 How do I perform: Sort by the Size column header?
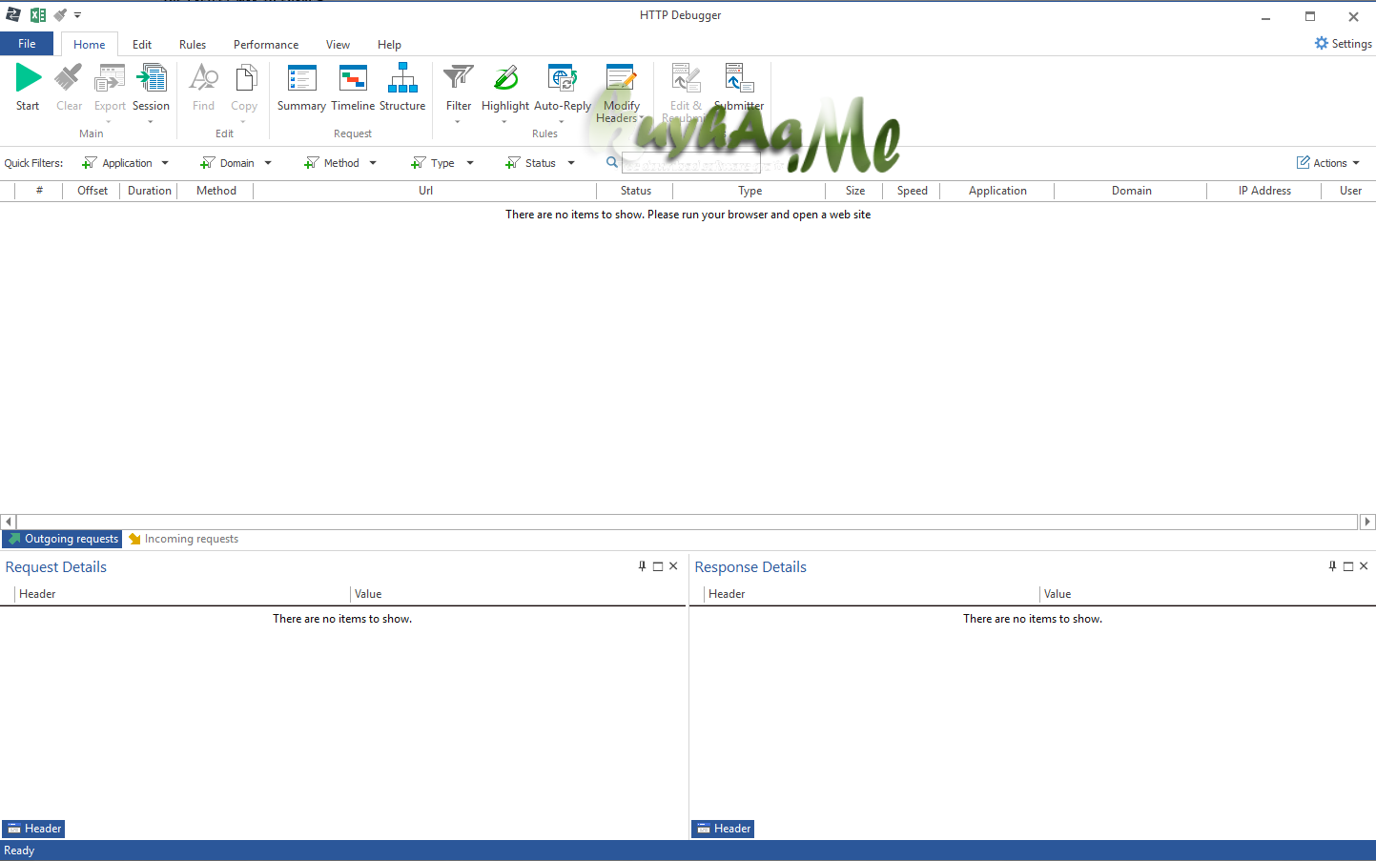[855, 191]
